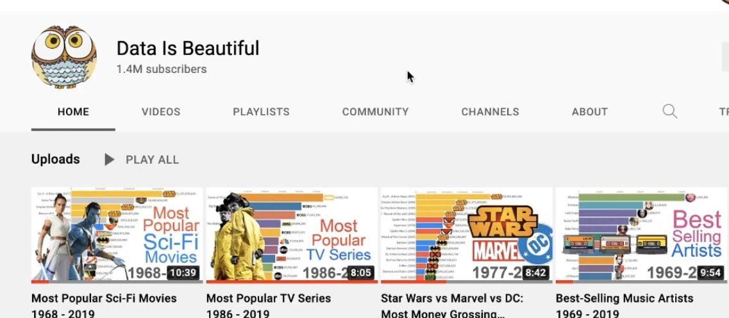Screen dimensions: 729x318
Task: Click the 8:05 duration badge on TV Series video
Action: 361,273
